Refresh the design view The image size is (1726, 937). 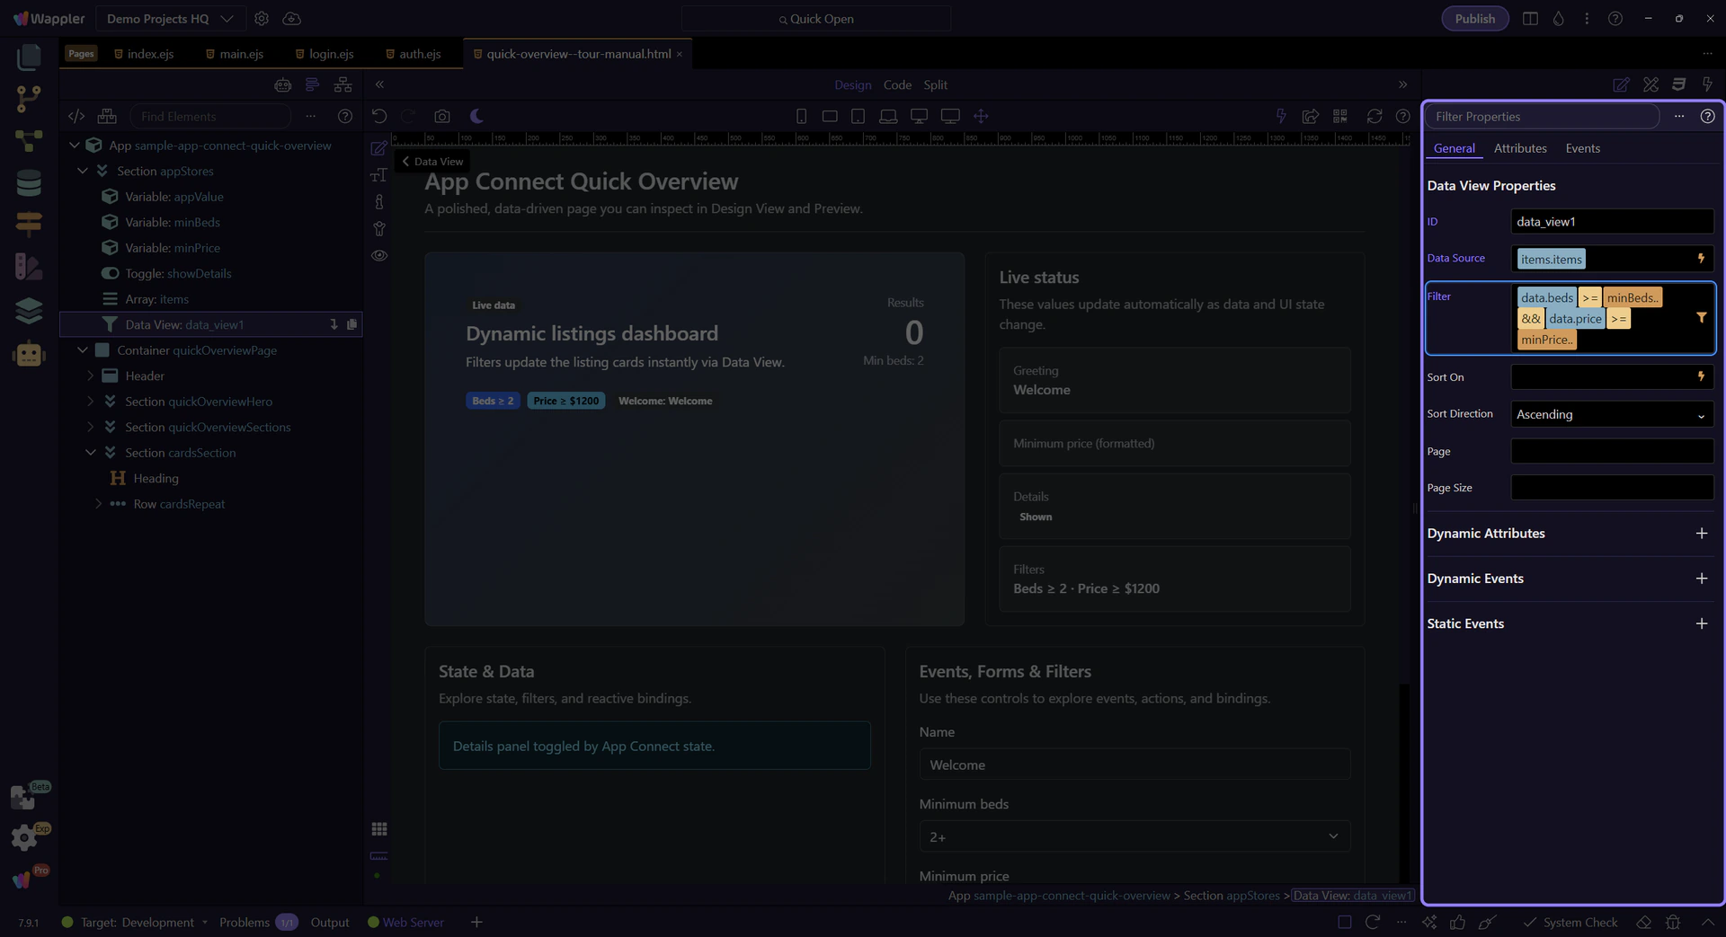1374,116
